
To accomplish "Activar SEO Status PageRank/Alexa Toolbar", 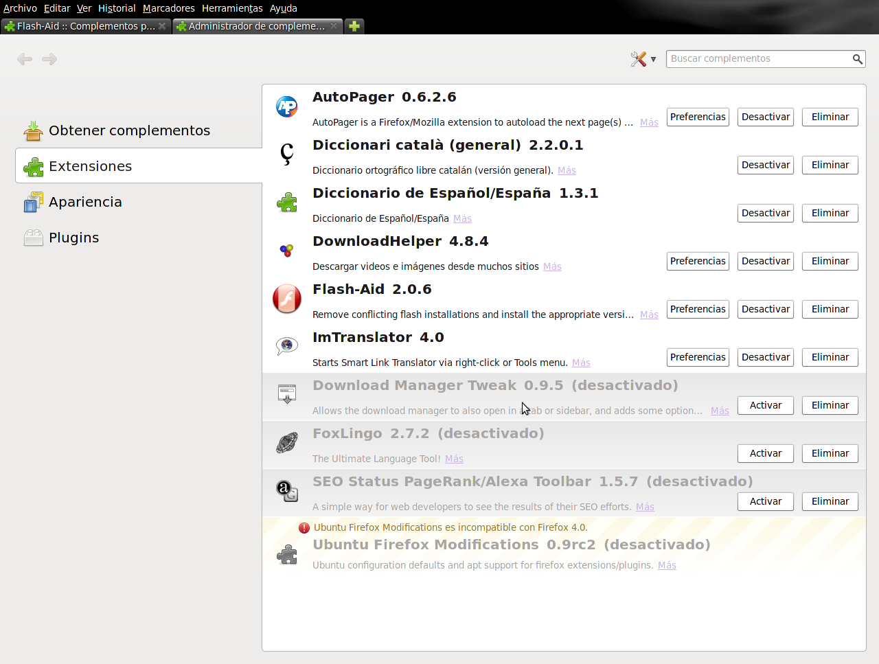I will (766, 501).
